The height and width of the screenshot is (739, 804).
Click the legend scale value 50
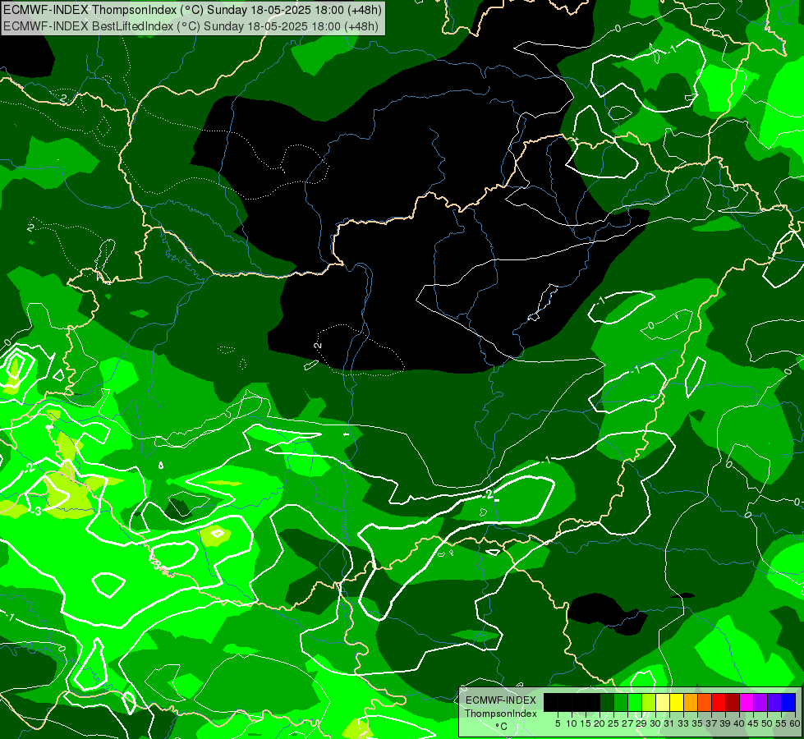click(x=767, y=723)
